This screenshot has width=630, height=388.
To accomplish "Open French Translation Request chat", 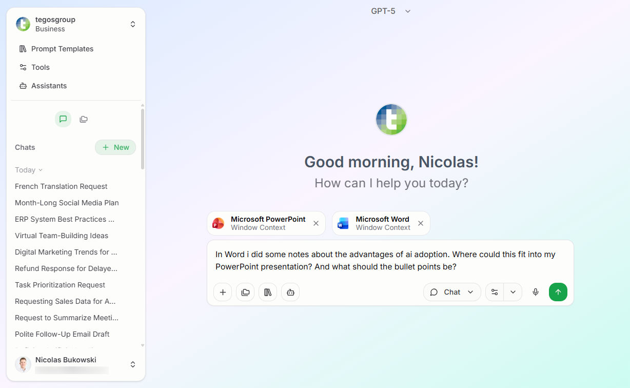I will pyautogui.click(x=61, y=186).
